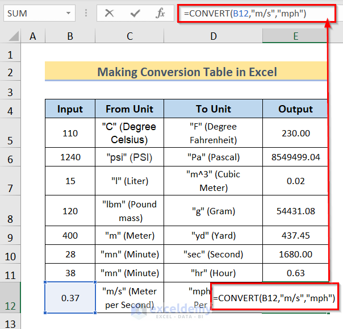Viewport: 343px width, 329px height.
Task: Select the '"m/s" (Meter per Second)' cell
Action: [x=129, y=298]
